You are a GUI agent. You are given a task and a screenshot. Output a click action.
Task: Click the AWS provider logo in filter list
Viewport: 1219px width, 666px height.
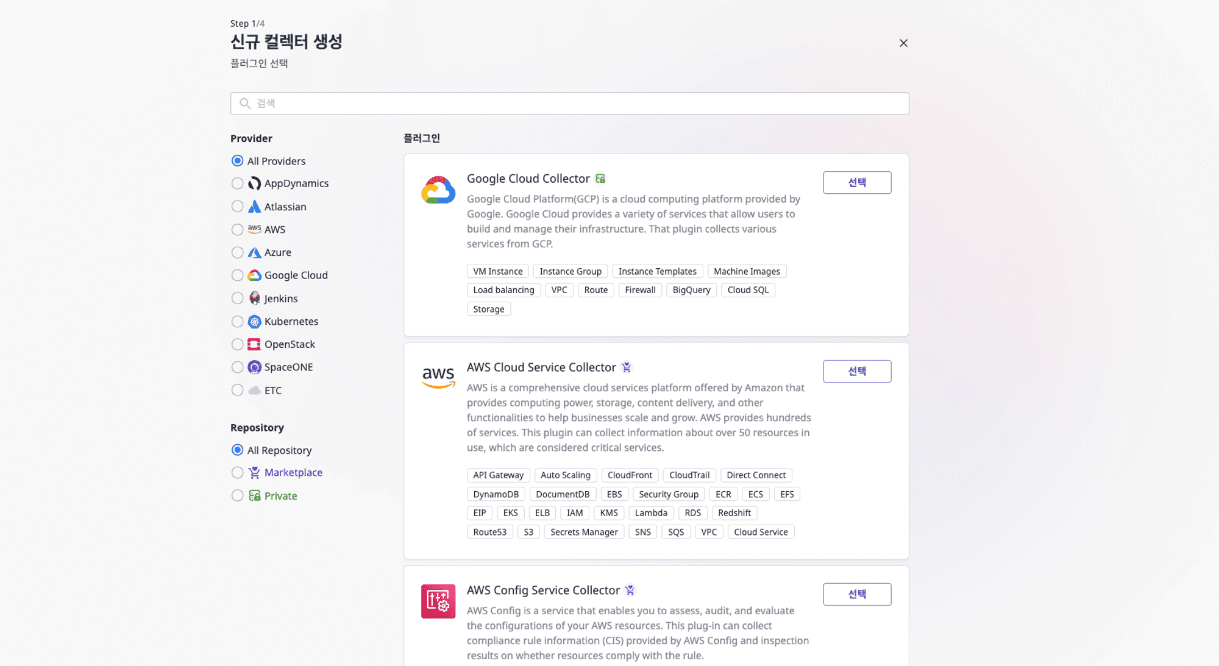pos(254,229)
